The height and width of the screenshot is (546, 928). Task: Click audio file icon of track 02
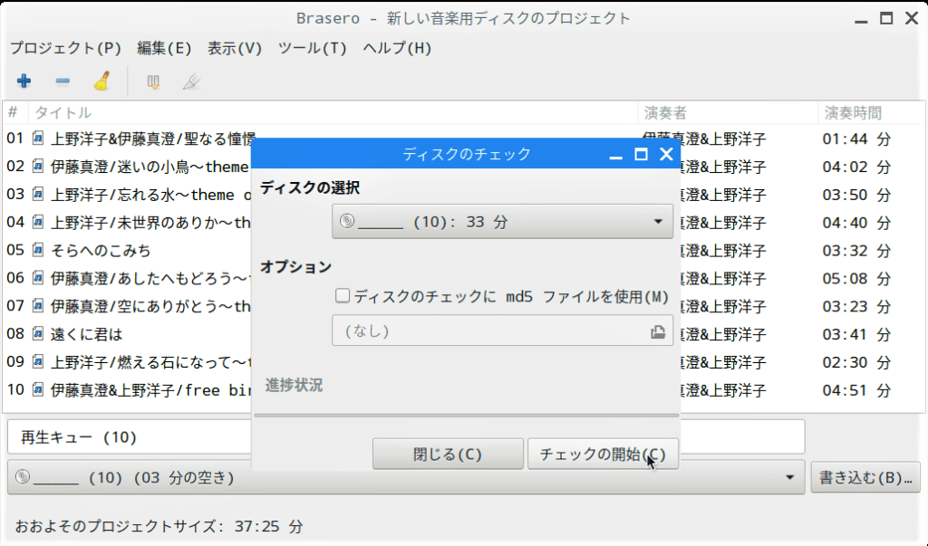(x=38, y=167)
